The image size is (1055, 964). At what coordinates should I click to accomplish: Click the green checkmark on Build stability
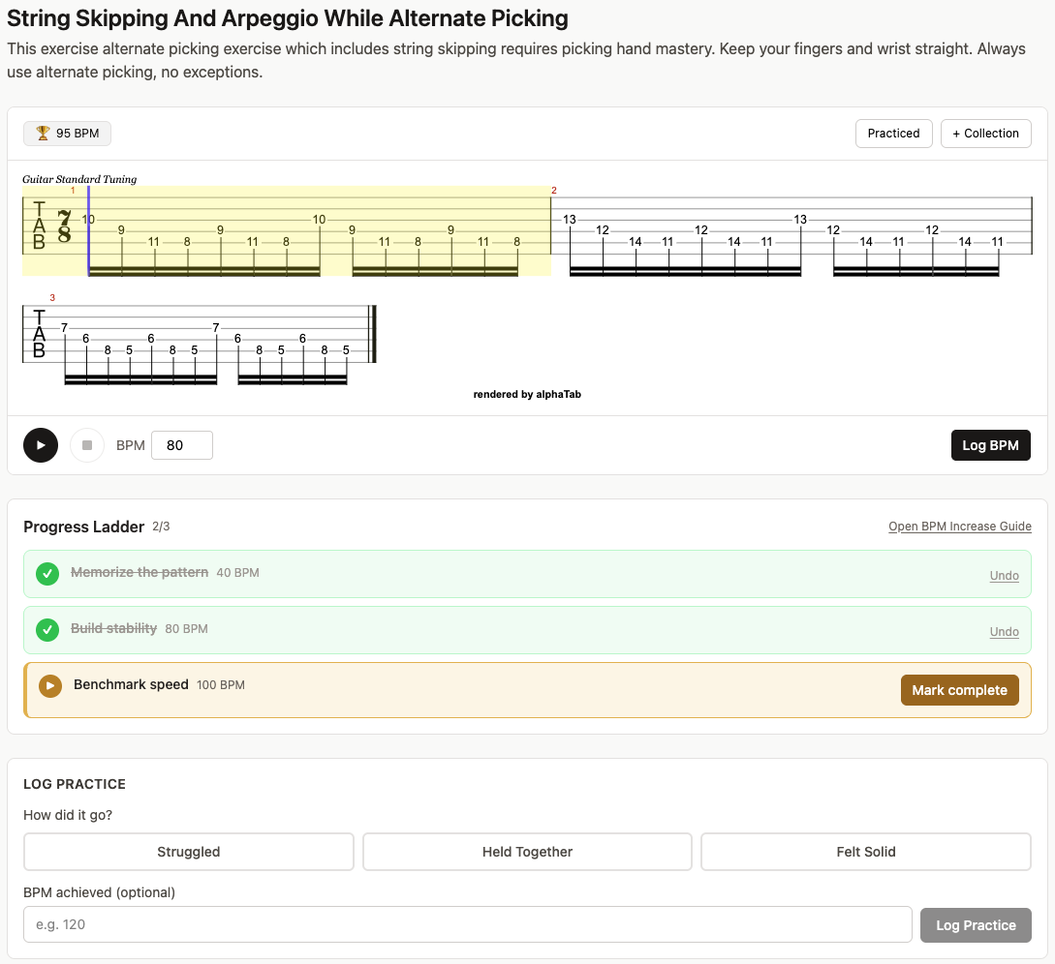pyautogui.click(x=47, y=630)
